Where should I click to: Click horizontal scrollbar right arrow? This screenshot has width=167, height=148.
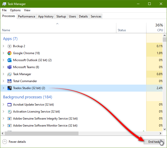(x=160, y=133)
